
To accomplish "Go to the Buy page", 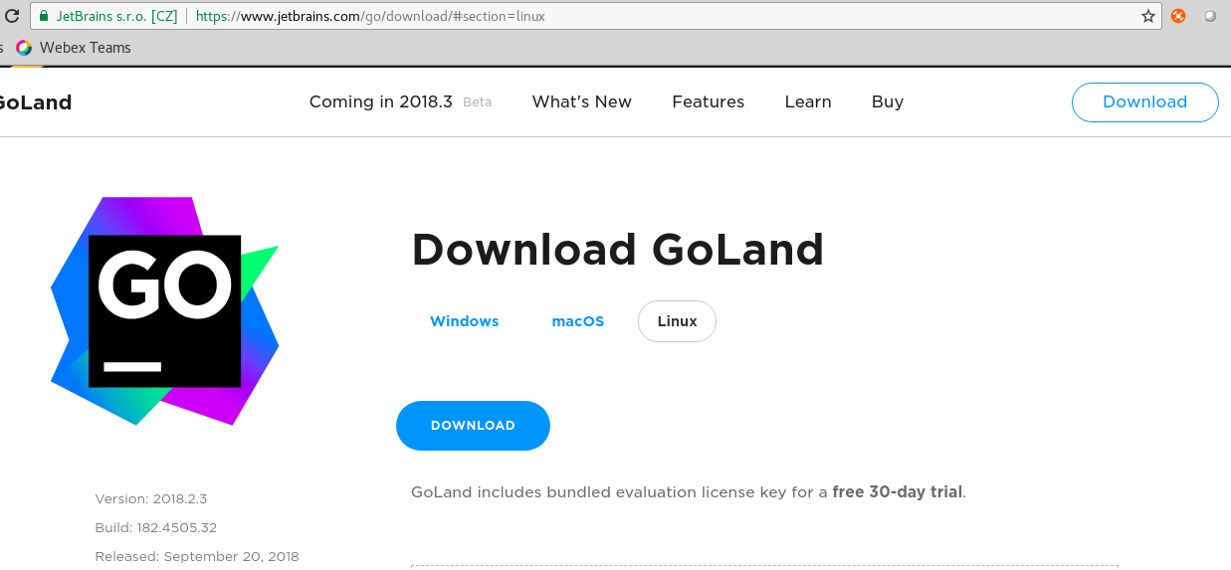I will coord(888,101).
